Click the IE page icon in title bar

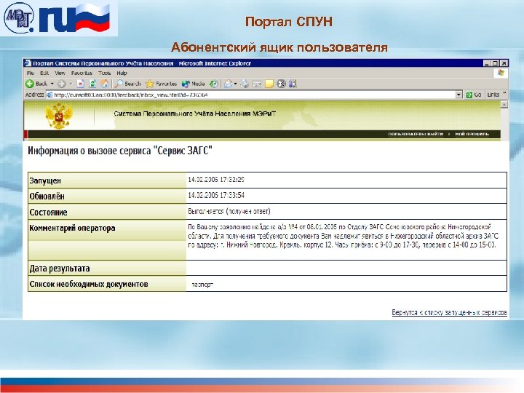click(28, 63)
